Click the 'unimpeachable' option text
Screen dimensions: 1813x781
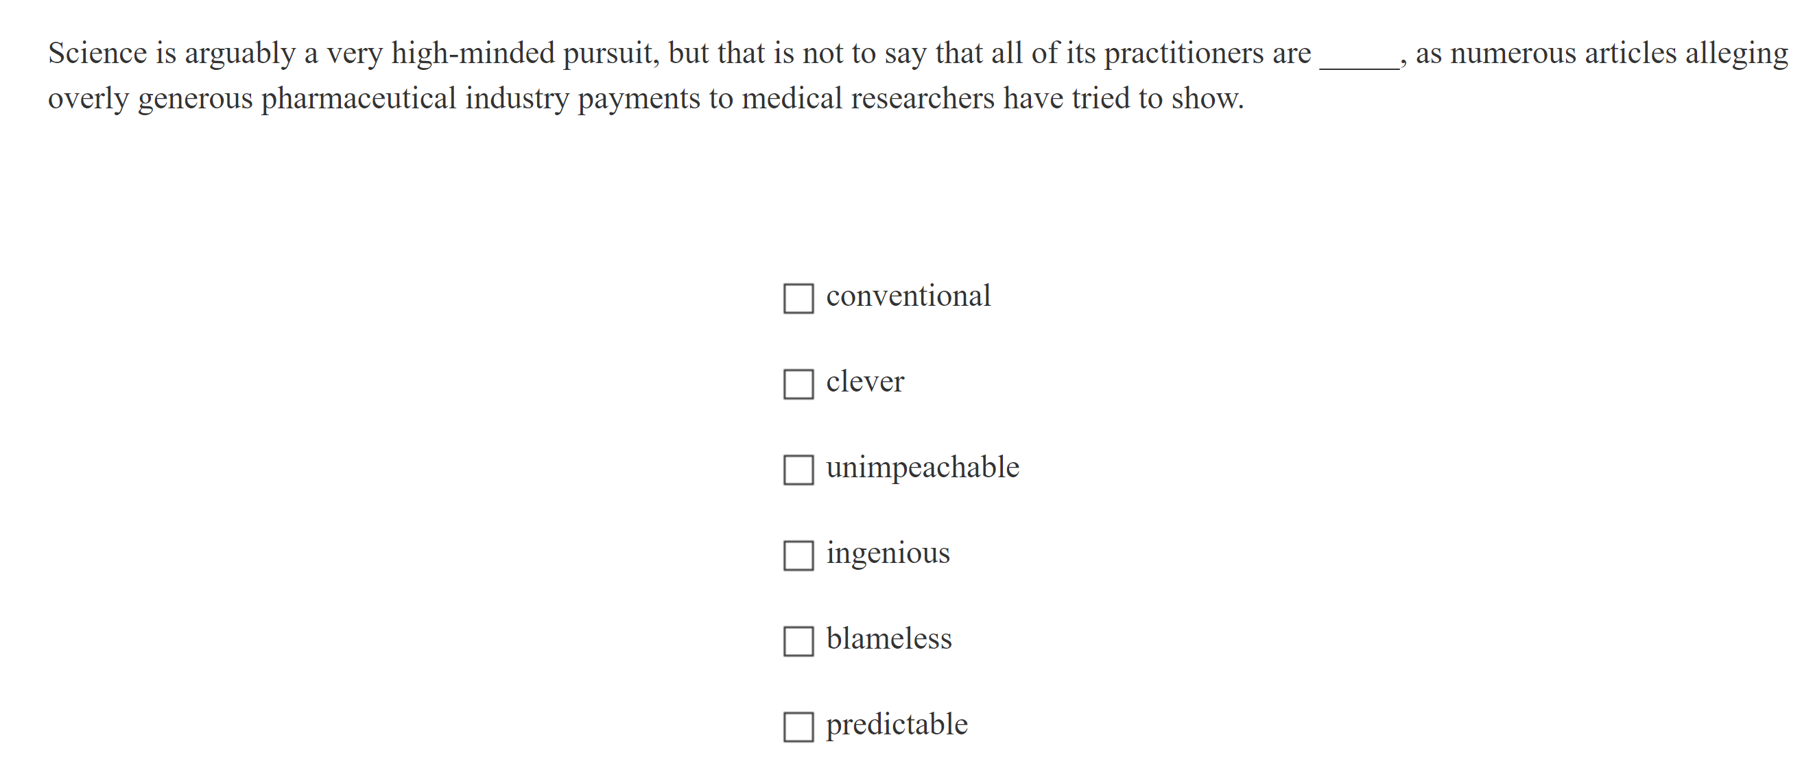pyautogui.click(x=922, y=468)
